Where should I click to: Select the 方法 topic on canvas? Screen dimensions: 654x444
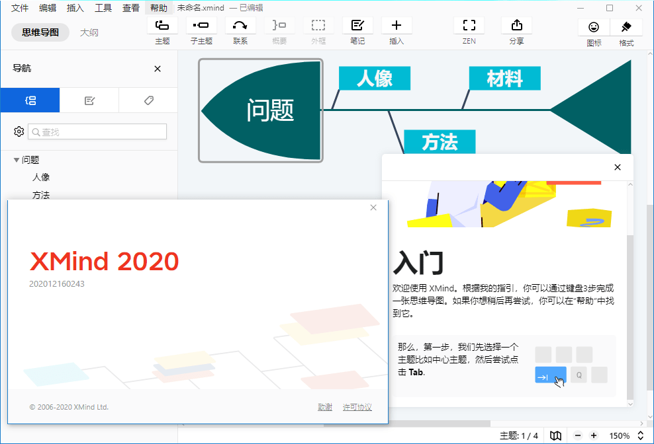440,141
